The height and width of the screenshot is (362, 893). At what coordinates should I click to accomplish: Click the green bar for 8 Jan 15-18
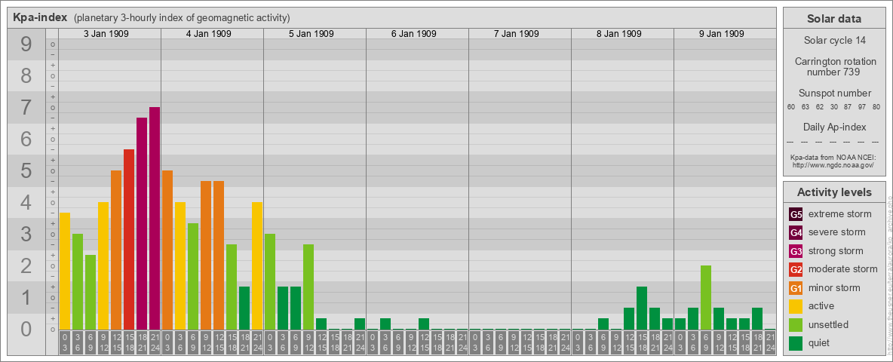coord(641,308)
